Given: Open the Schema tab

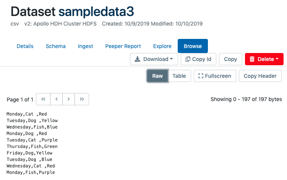Looking at the screenshot, I should [x=56, y=46].
